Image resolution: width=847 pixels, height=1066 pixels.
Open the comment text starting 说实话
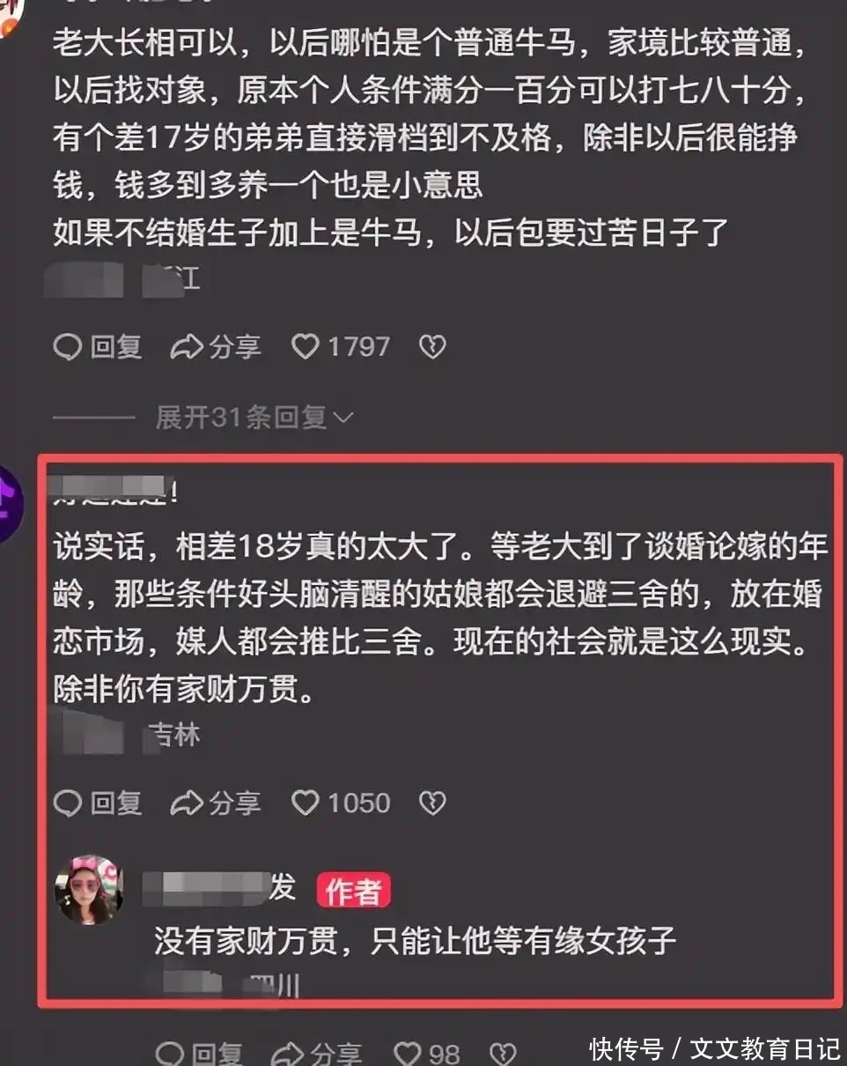click(x=440, y=617)
